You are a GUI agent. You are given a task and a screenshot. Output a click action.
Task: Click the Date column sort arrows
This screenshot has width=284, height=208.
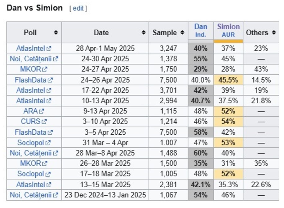tap(144, 32)
